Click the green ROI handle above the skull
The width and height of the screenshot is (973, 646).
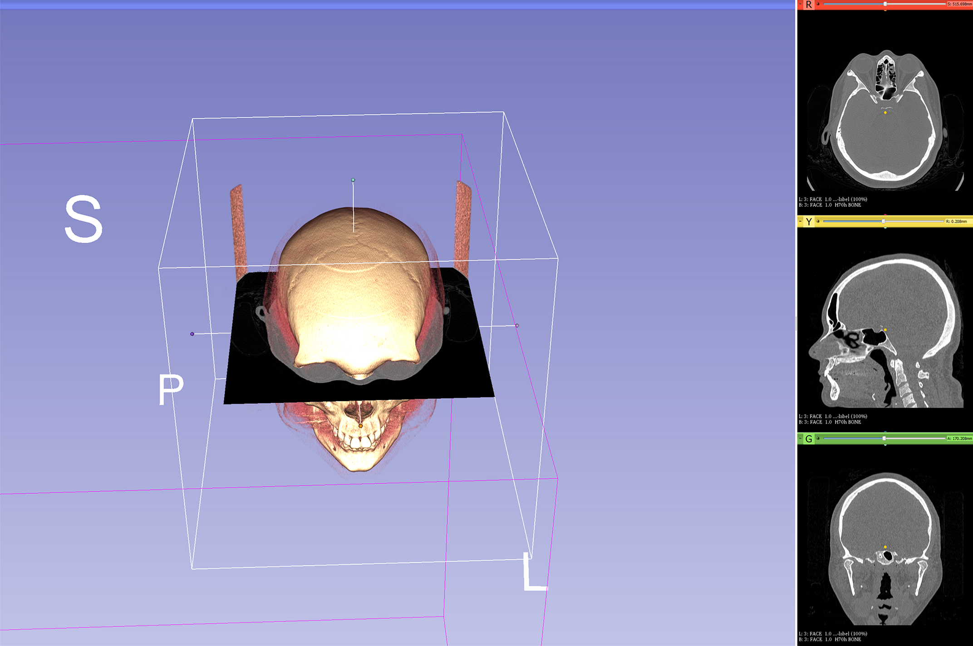click(353, 180)
